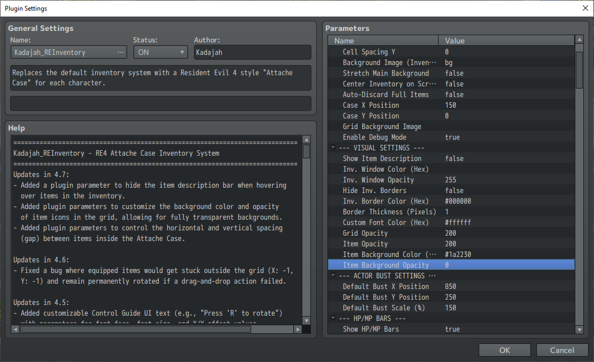
Task: Click the Name column header in Parameters
Action: coord(383,41)
